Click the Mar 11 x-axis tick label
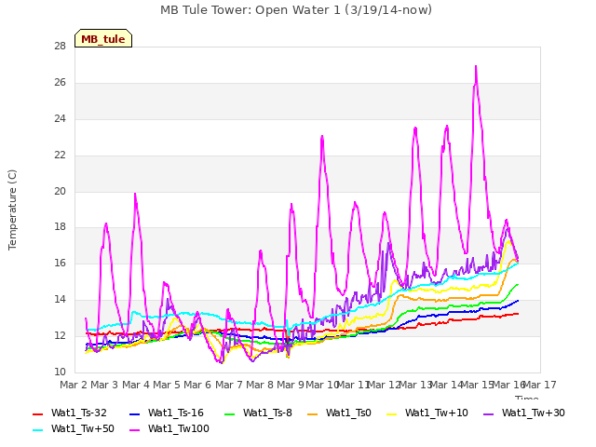The image size is (596, 447). (x=354, y=385)
